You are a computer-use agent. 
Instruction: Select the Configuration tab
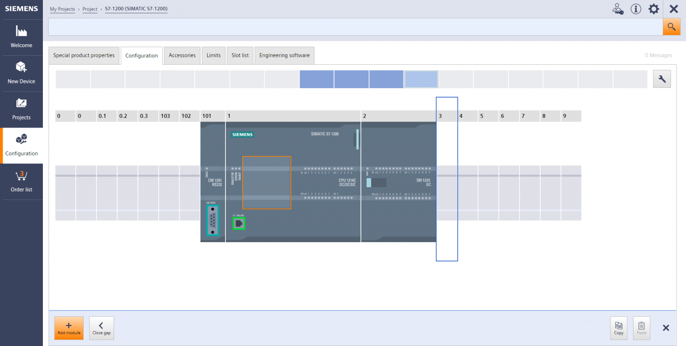point(141,56)
